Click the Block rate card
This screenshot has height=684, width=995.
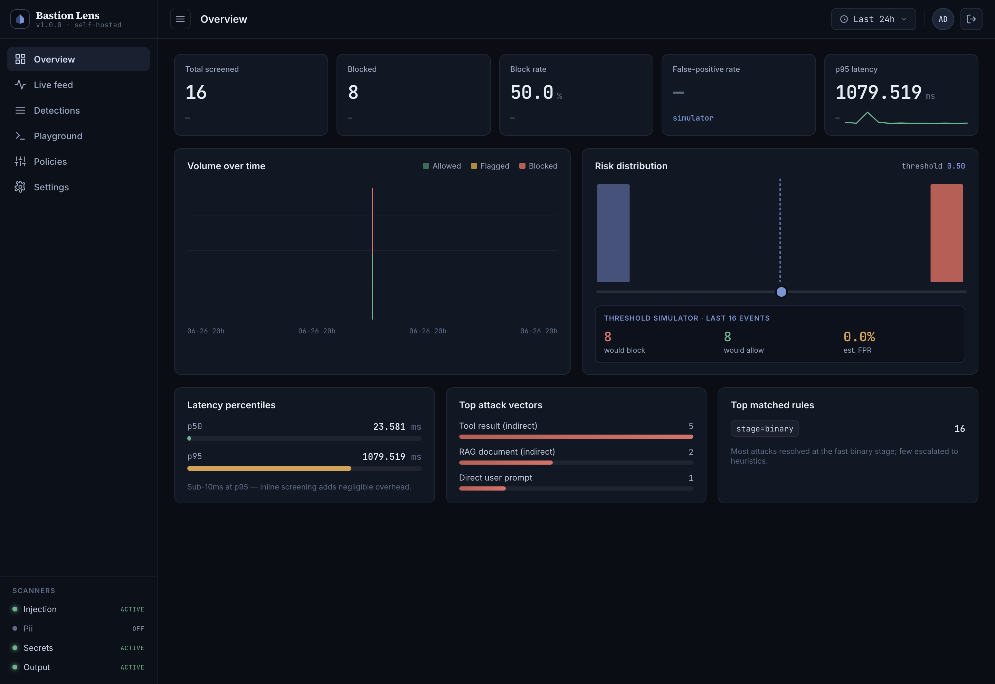tap(576, 95)
